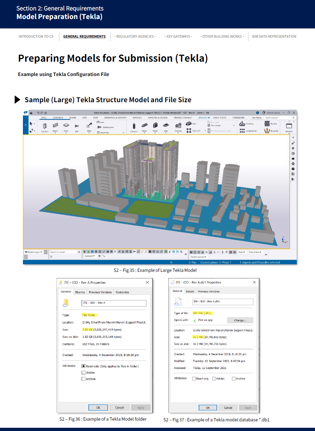The width and height of the screenshot is (315, 431).
Task: Click Change... button for Opens with
Action: pyautogui.click(x=240, y=320)
